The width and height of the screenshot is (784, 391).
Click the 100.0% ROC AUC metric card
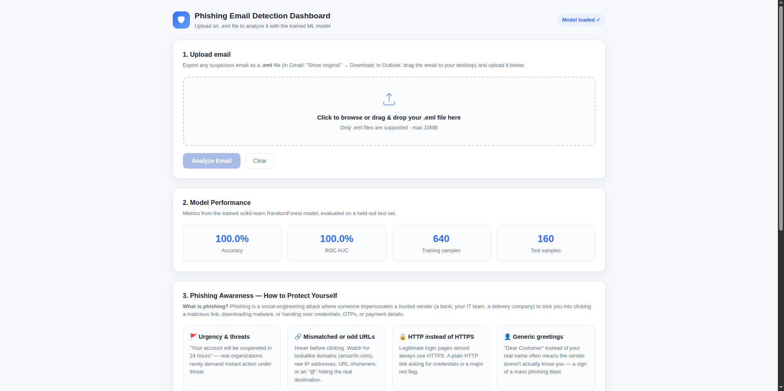point(336,243)
